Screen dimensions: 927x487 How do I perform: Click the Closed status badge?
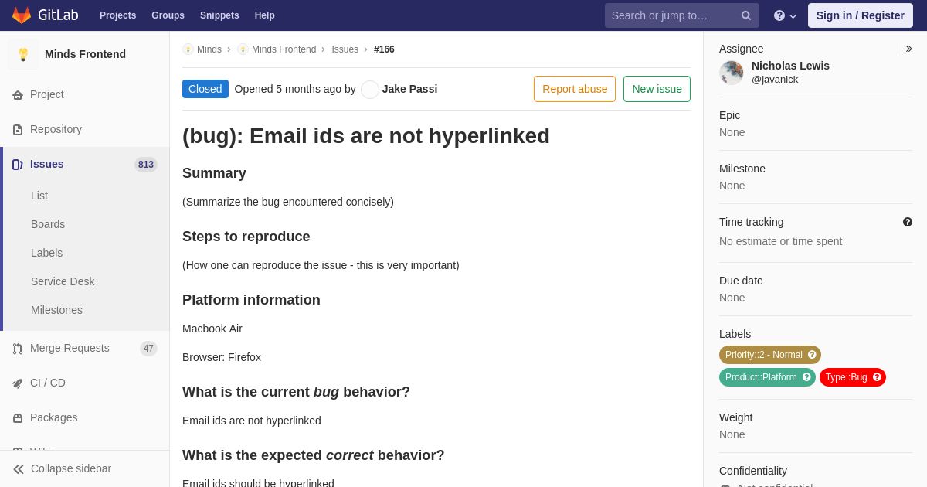(205, 89)
